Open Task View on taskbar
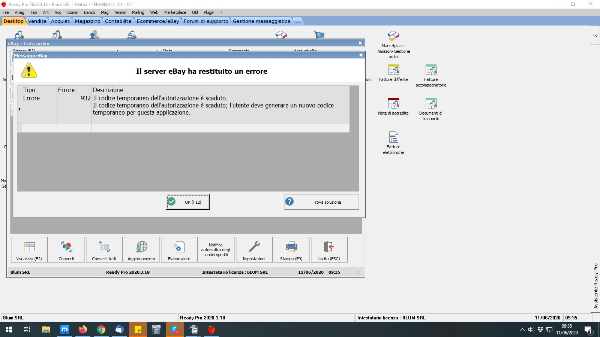Screen dimensions: 600x337 pos(27,330)
